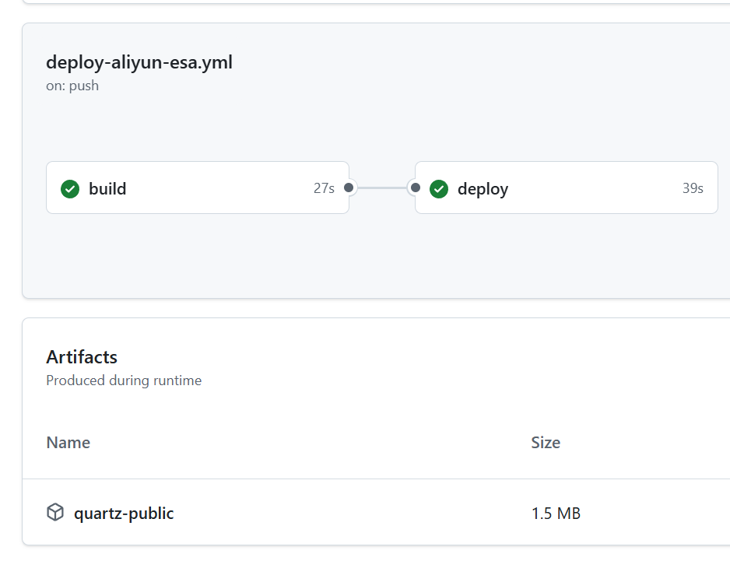The image size is (730, 561).
Task: Open the deploy job card
Action: (x=566, y=188)
